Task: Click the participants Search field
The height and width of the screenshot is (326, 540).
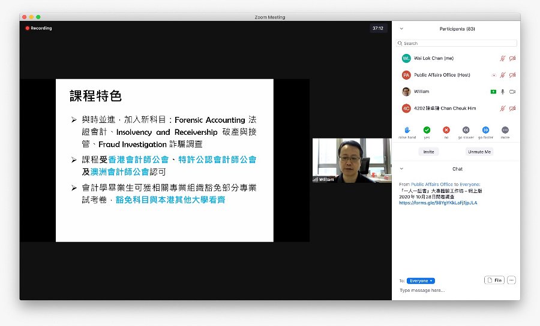Action: point(457,43)
